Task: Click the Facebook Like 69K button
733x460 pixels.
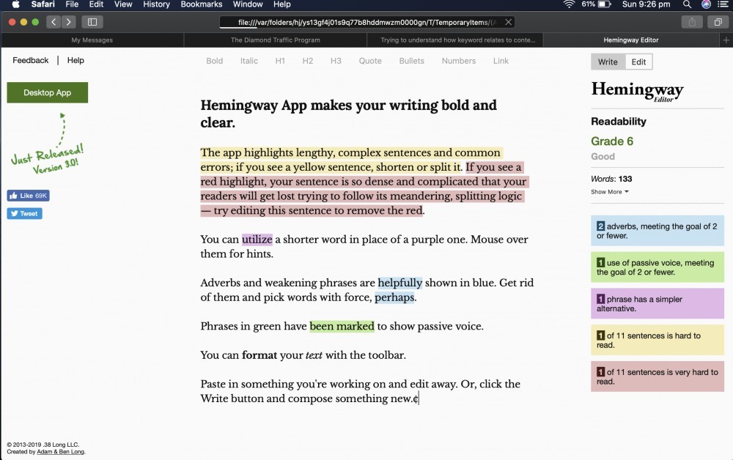Action: coord(28,196)
